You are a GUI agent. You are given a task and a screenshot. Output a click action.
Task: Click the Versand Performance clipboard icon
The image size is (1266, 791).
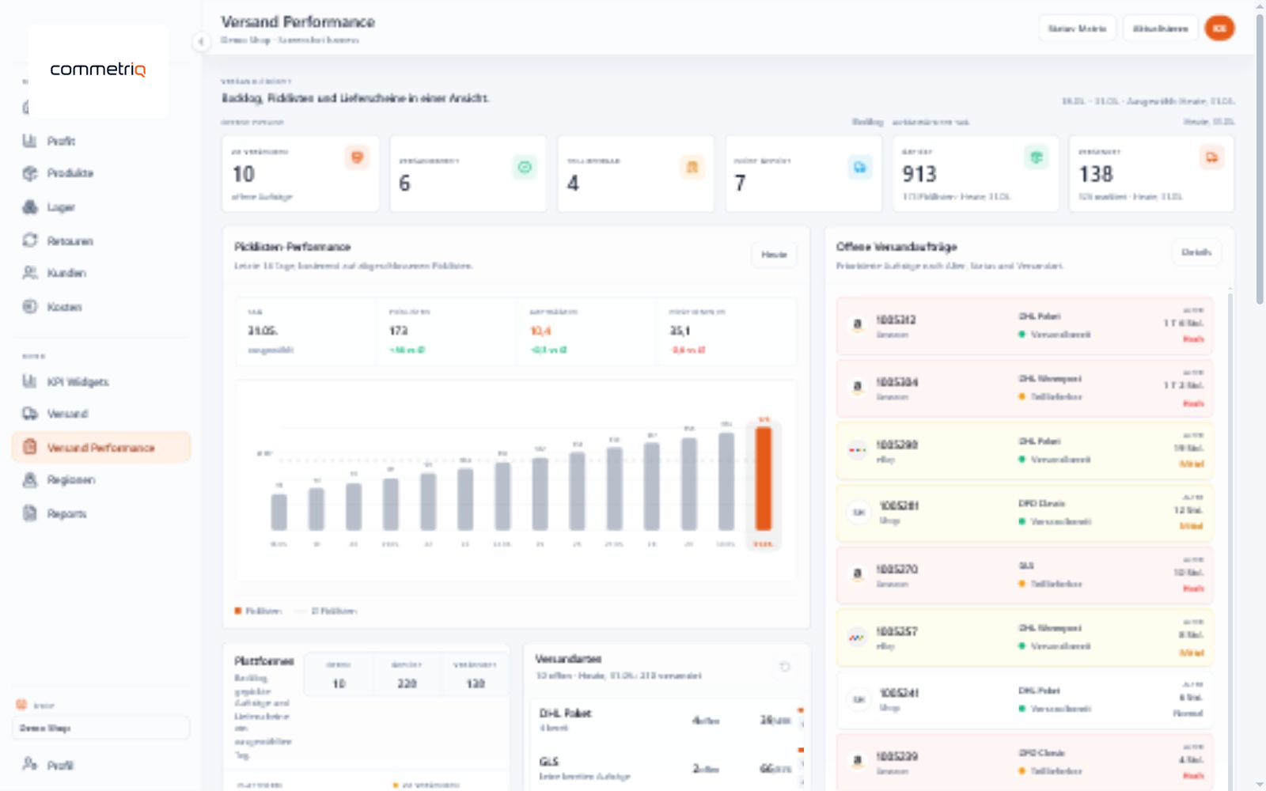click(29, 447)
